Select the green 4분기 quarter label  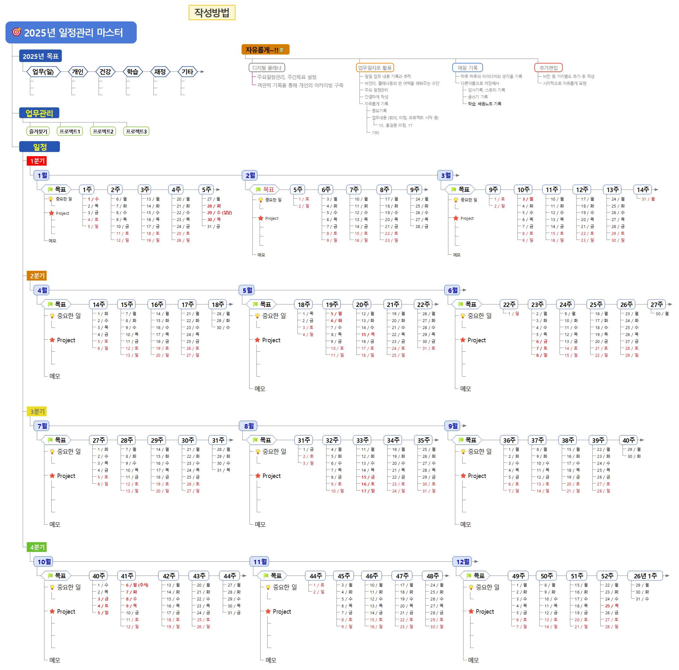pos(37,547)
